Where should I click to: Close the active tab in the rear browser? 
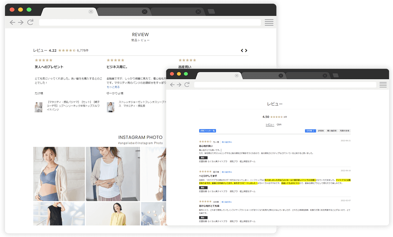91,12
